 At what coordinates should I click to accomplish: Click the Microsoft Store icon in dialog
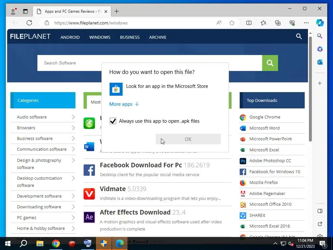tap(116, 89)
